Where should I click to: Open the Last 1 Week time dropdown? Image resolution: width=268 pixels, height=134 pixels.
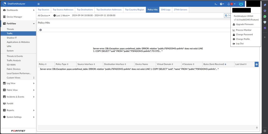click(61, 15)
